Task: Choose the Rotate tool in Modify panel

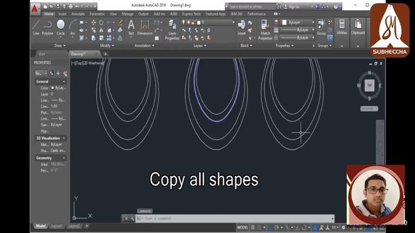Action: pyautogui.click(x=101, y=23)
